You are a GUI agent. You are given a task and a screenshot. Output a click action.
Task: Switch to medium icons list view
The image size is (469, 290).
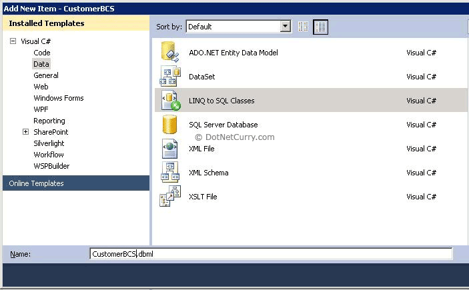(321, 27)
